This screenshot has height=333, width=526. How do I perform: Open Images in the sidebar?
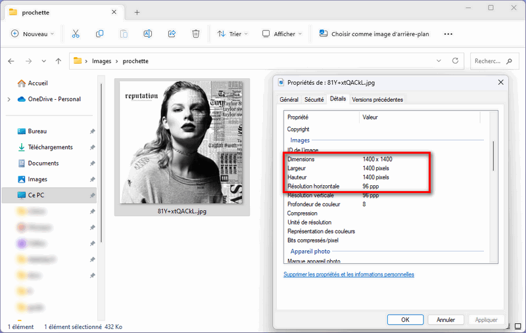tap(32, 179)
